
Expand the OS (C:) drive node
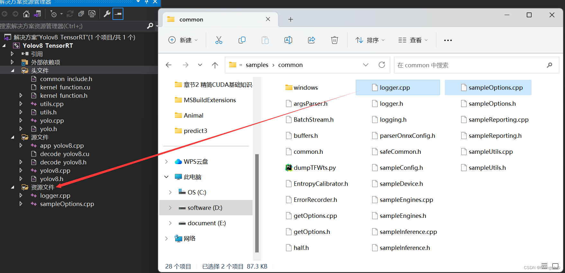point(170,192)
